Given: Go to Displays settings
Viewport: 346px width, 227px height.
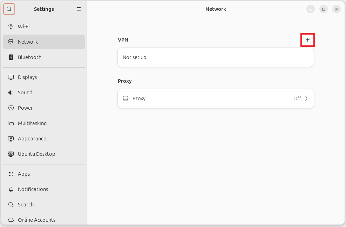Looking at the screenshot, I should pyautogui.click(x=44, y=77).
